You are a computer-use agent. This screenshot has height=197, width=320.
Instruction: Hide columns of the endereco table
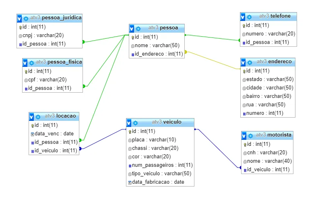pyautogui.click(x=244, y=62)
